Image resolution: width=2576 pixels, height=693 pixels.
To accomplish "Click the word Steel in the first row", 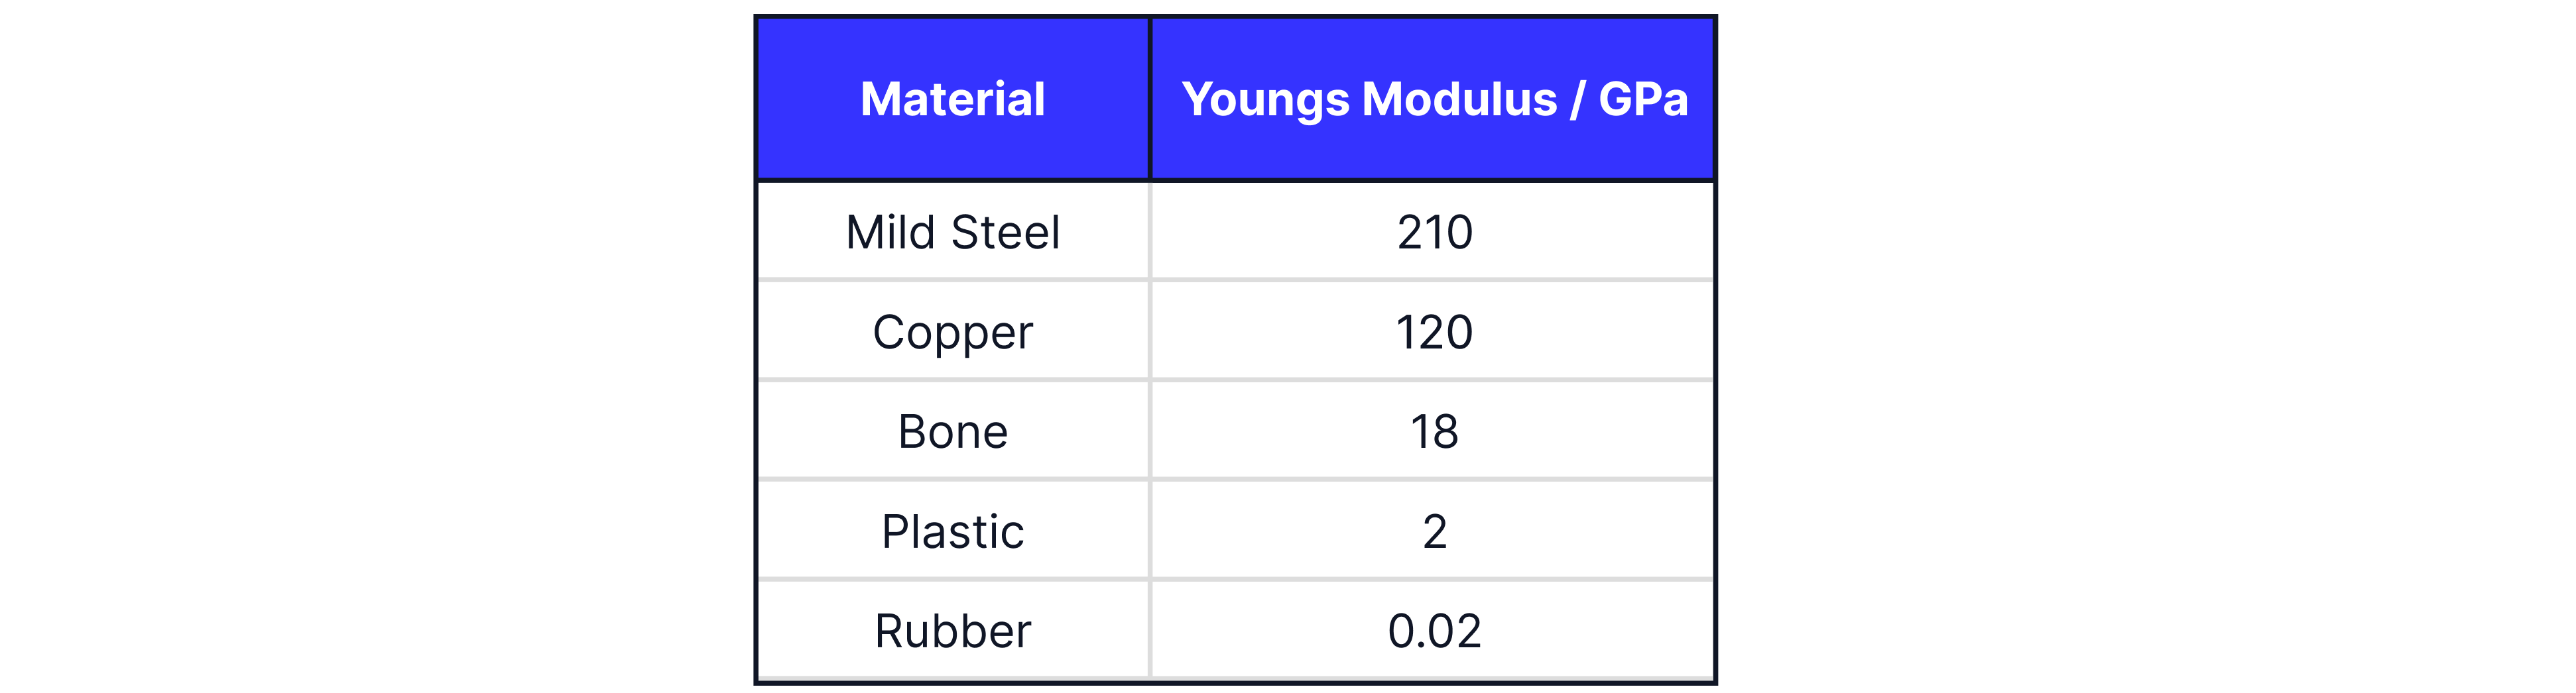I will tap(1005, 233).
